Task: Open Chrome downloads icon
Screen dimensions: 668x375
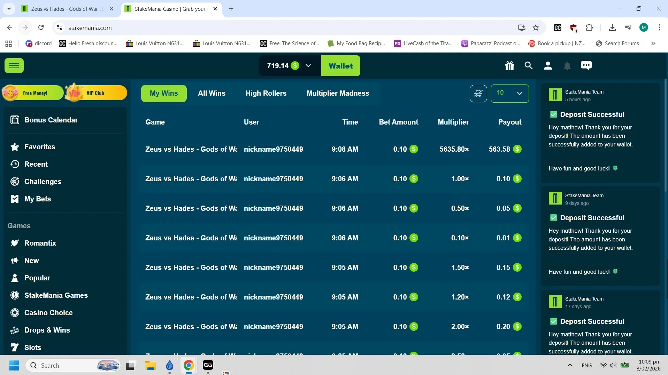Action: point(612,27)
